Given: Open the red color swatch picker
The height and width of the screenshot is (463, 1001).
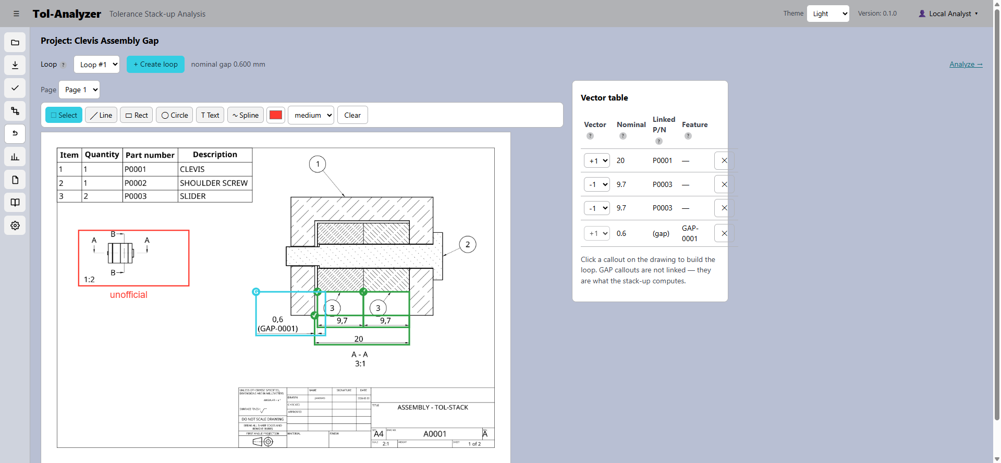Looking at the screenshot, I should pyautogui.click(x=276, y=115).
